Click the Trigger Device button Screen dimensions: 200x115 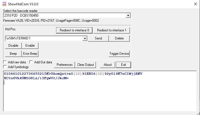(x=119, y=54)
